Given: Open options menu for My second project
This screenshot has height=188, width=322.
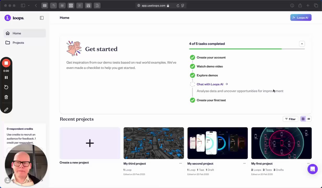Looking at the screenshot, I should tap(244, 163).
